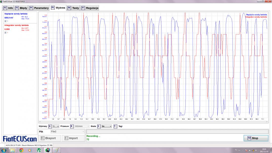Click the R key icon beside Przesuw

click(72, 126)
